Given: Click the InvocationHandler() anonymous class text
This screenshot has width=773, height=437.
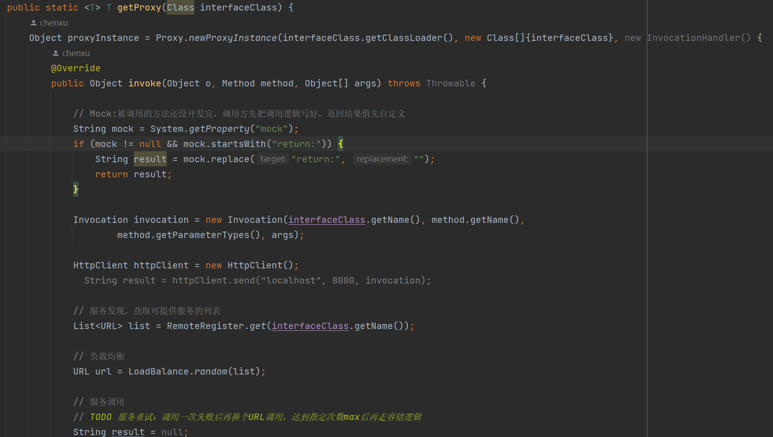Looking at the screenshot, I should [699, 38].
